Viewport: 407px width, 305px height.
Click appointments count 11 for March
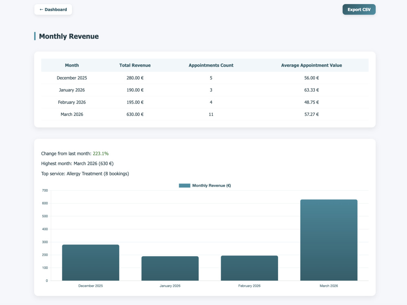click(x=211, y=114)
